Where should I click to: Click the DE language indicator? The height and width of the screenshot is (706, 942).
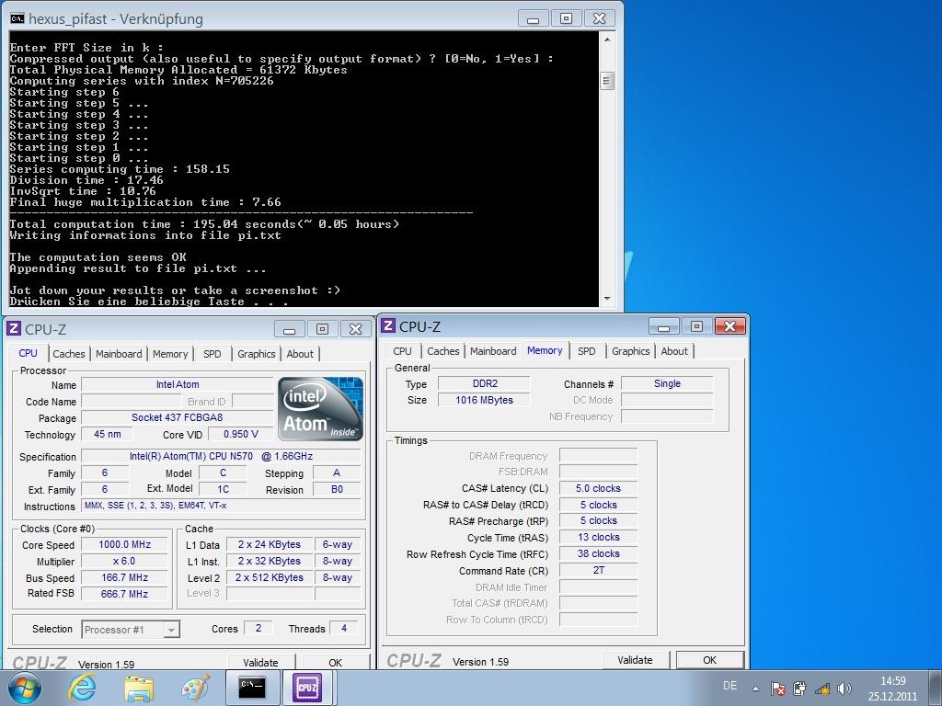(x=729, y=686)
